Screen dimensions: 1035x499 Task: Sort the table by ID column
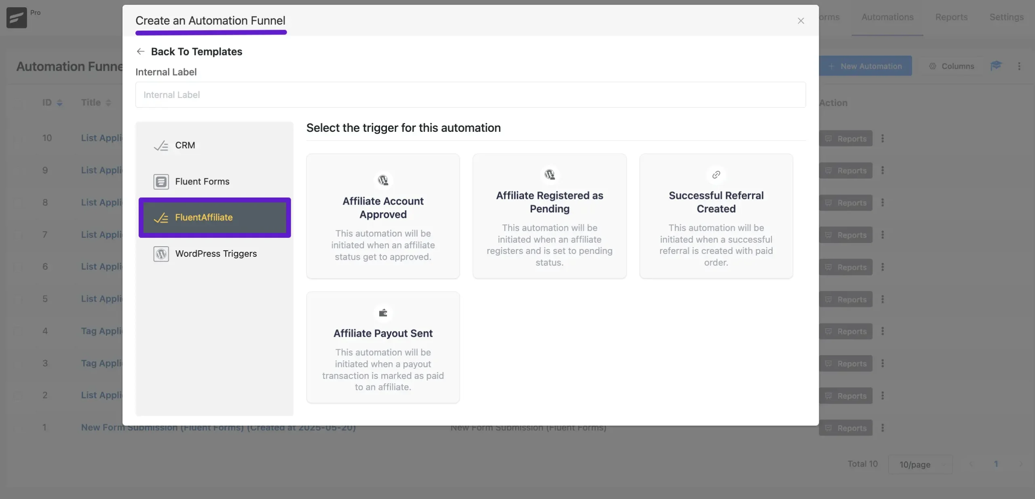53,103
